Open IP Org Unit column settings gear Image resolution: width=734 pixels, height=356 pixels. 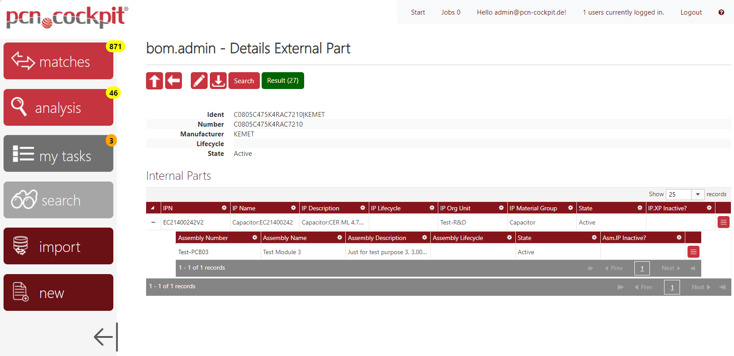[501, 208]
